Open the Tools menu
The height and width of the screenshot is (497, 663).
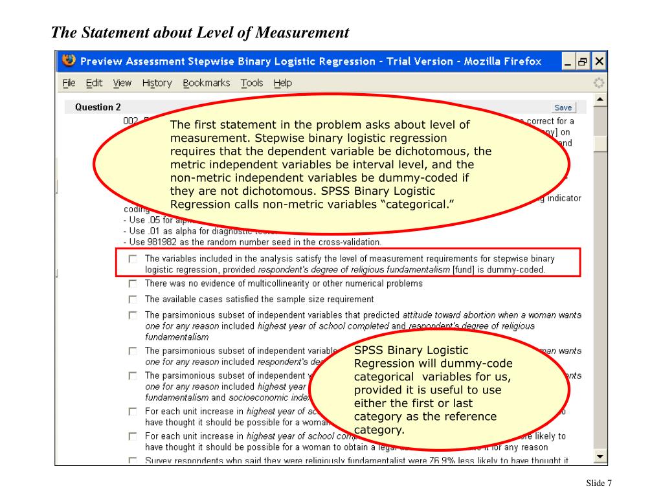[x=252, y=83]
